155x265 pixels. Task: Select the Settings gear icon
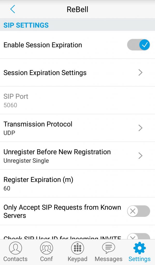[x=139, y=248]
